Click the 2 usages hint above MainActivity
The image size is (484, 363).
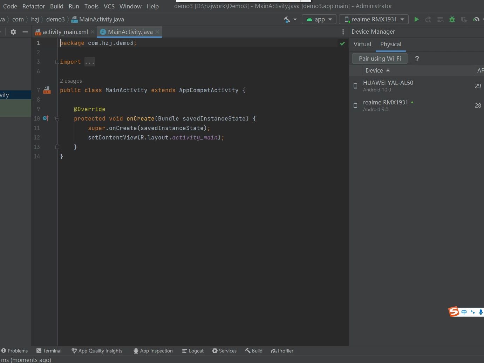click(71, 81)
